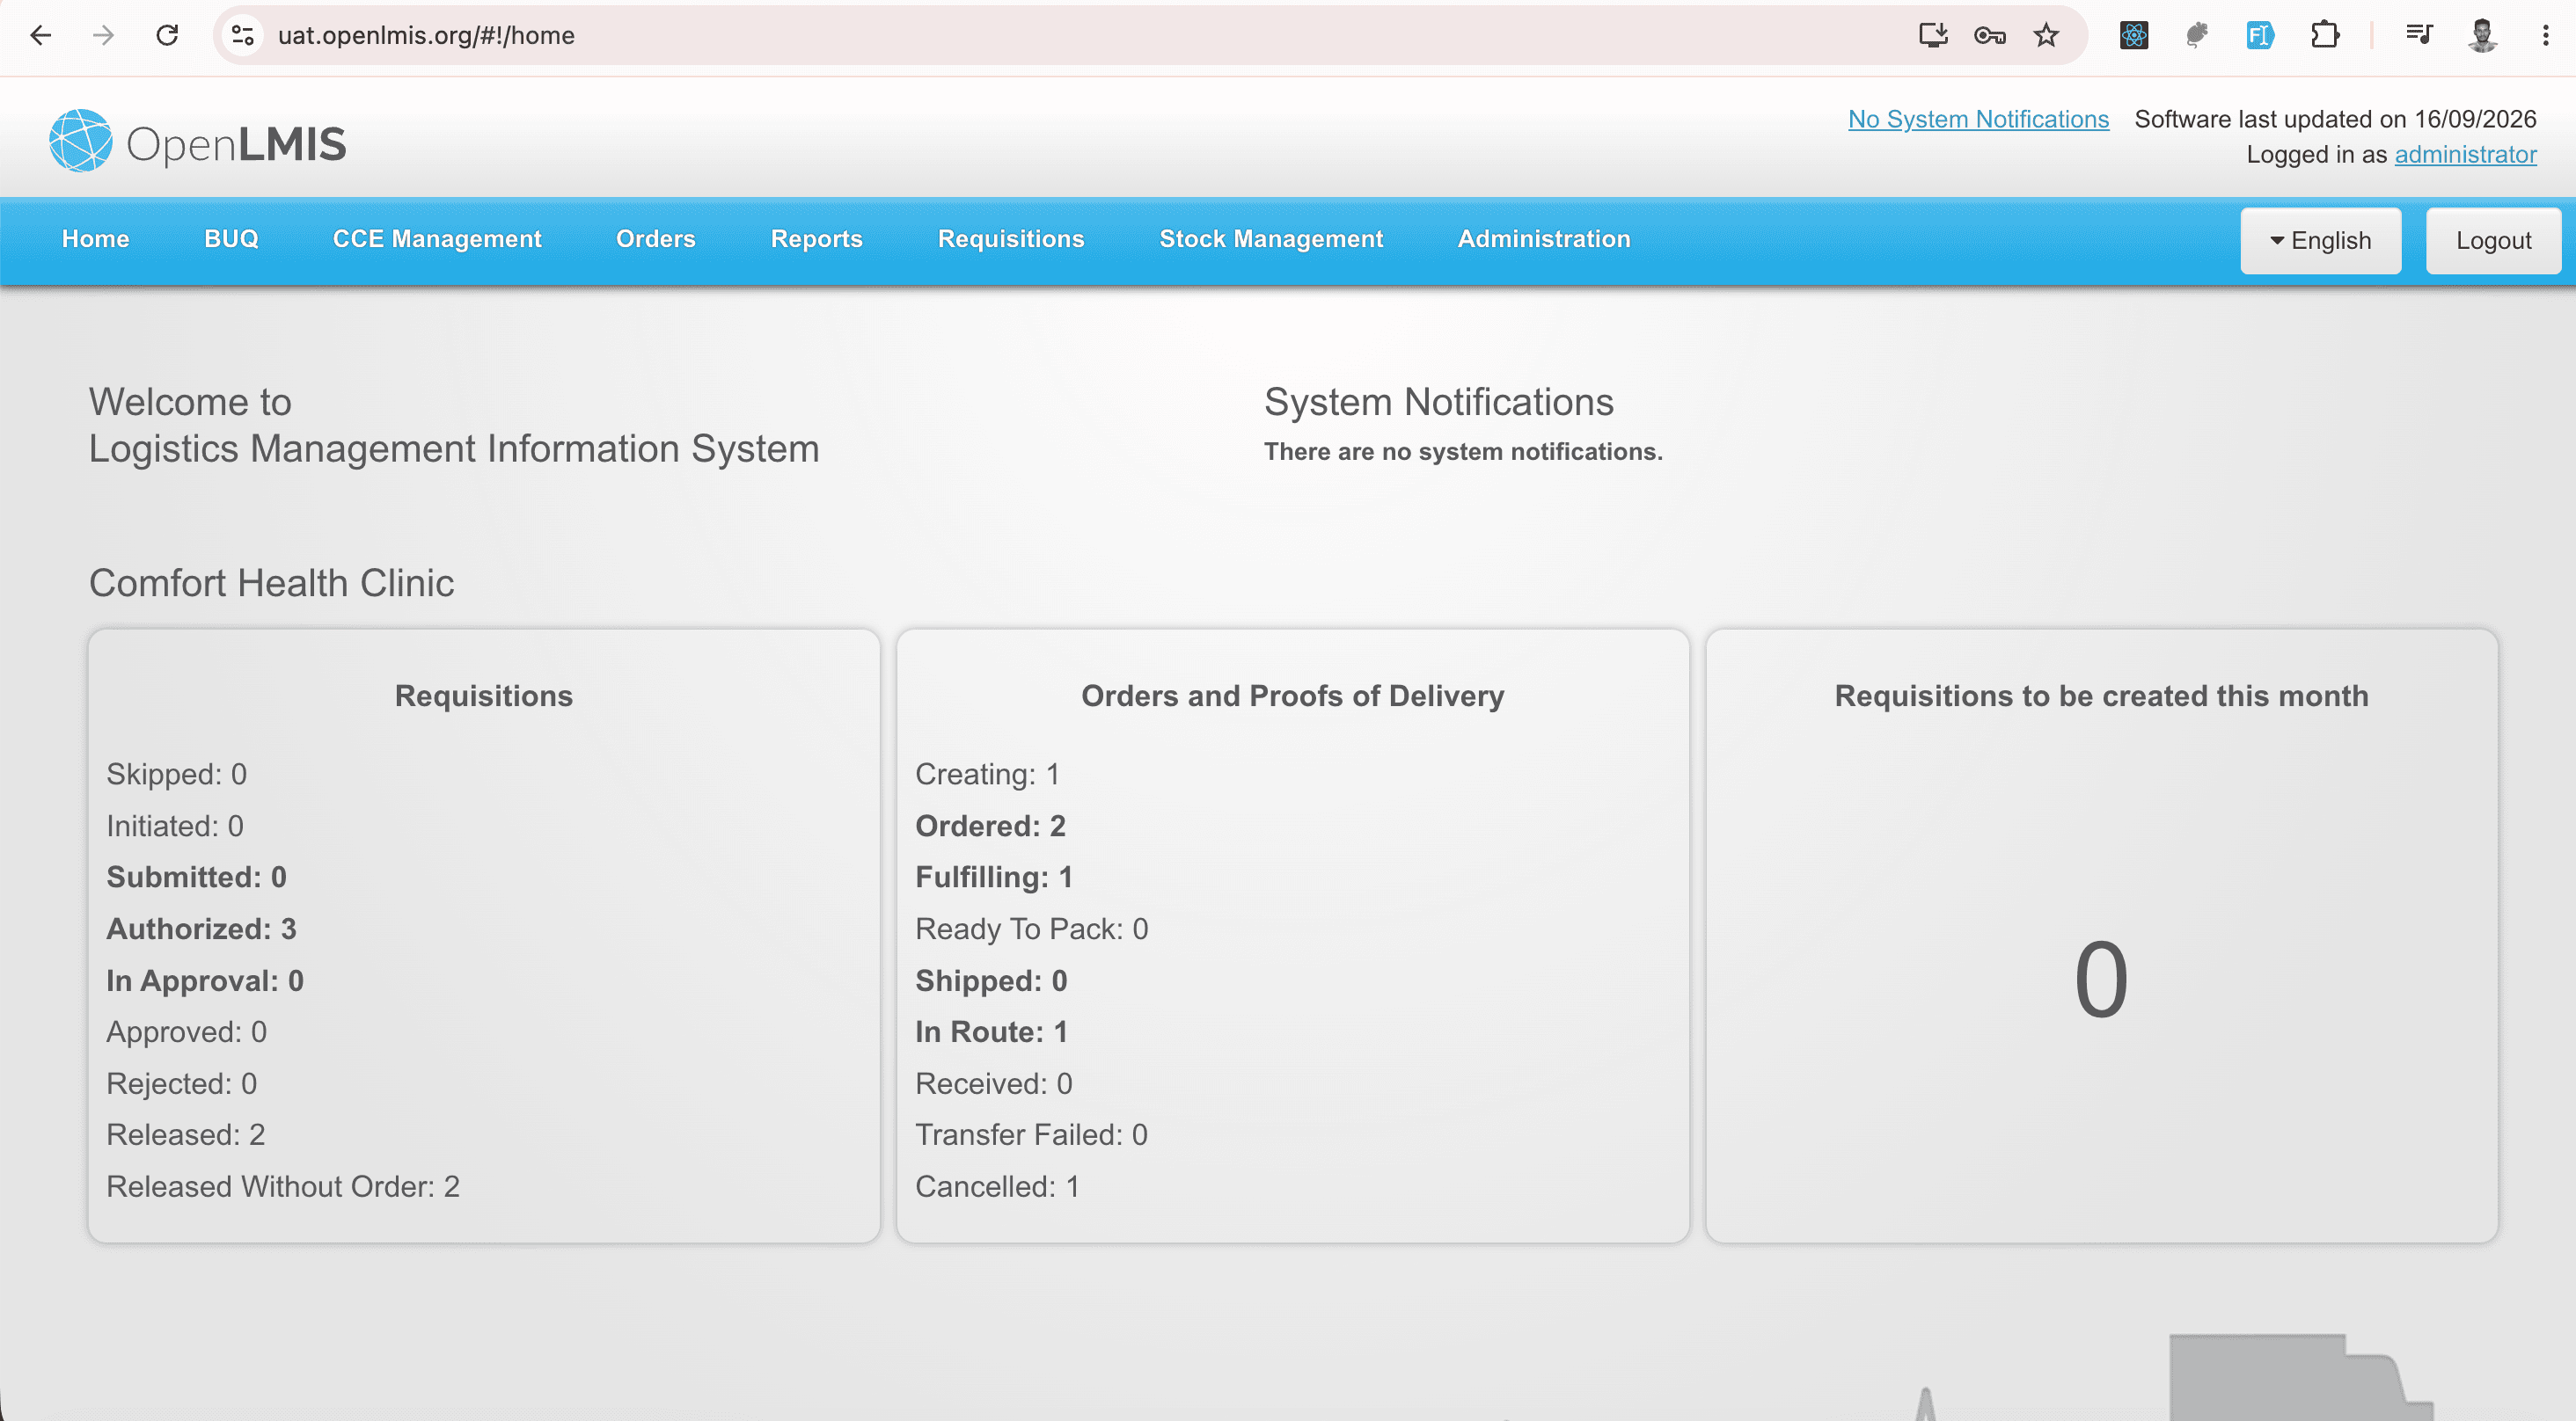This screenshot has height=1421, width=2576.
Task: Click the Logout button
Action: pos(2493,241)
